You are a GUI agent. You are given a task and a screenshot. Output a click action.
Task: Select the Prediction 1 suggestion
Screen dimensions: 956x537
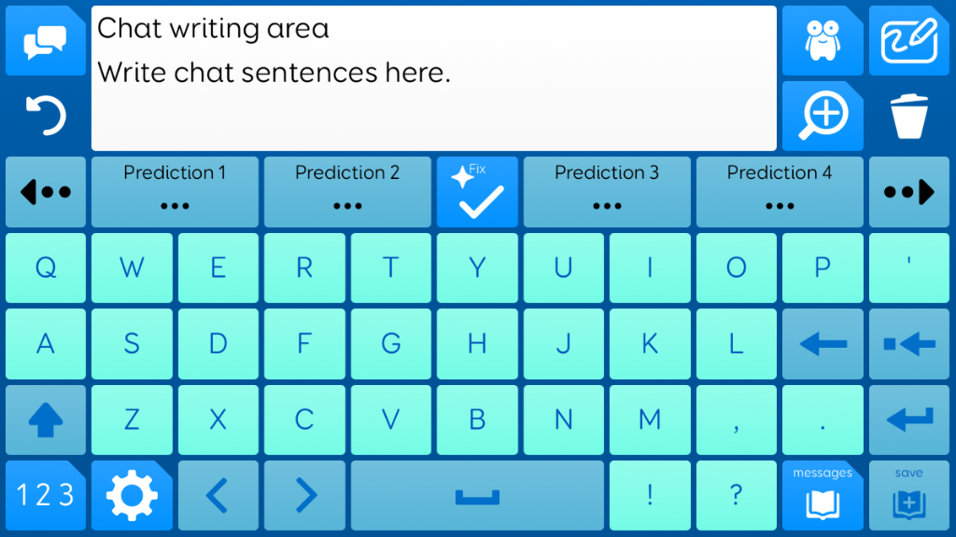175,192
